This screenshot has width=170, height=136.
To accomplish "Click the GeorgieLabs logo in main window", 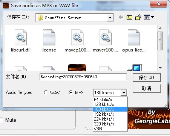I will [x=149, y=119].
